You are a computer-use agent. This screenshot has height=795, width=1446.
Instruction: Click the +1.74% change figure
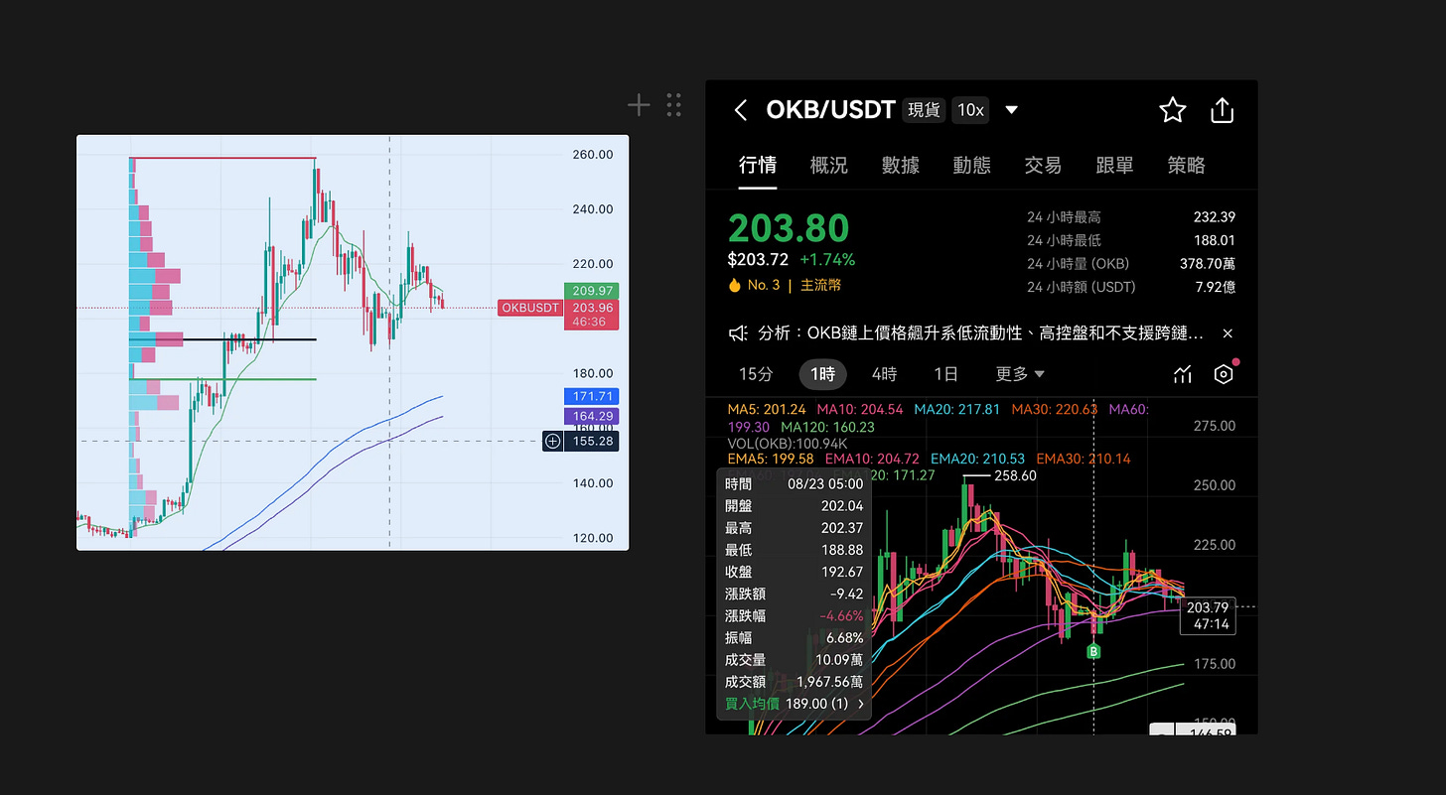tap(827, 260)
